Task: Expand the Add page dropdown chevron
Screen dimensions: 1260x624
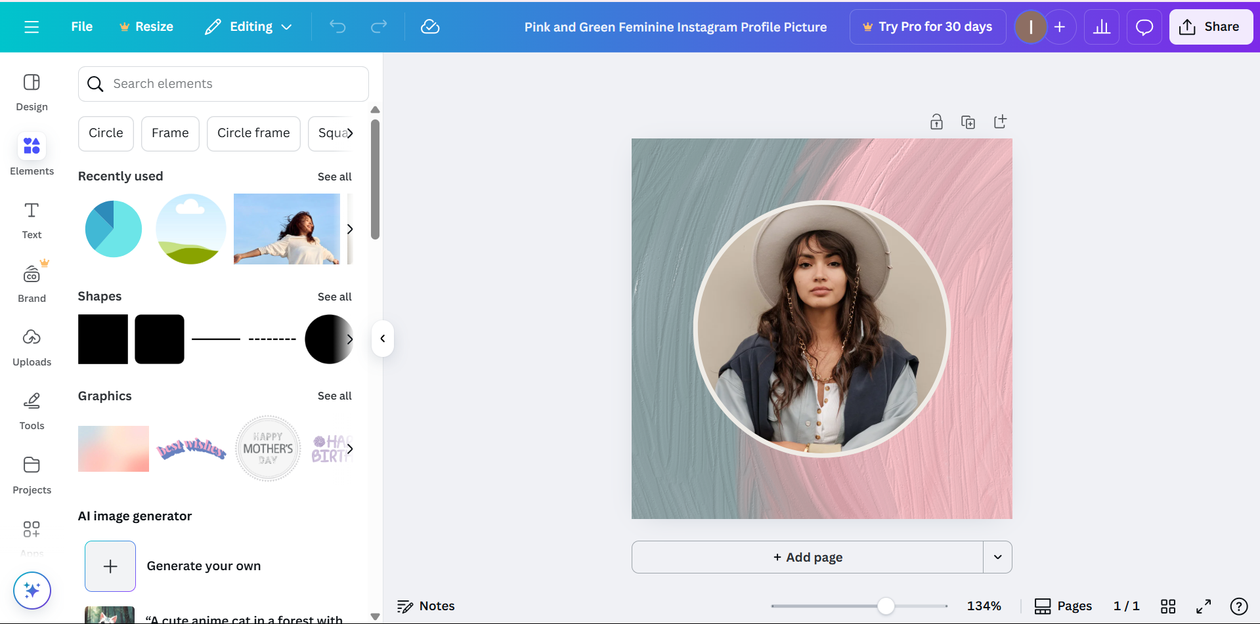Action: (997, 556)
